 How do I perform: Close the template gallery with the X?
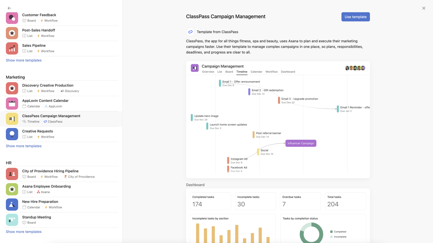coord(424,8)
